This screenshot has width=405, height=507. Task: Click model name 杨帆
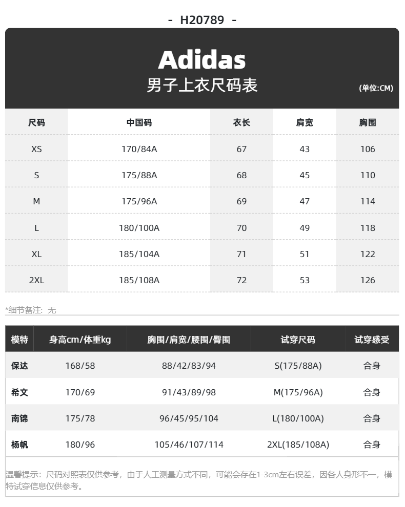[19, 445]
